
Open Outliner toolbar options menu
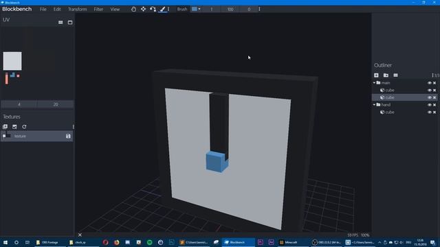coord(432,75)
